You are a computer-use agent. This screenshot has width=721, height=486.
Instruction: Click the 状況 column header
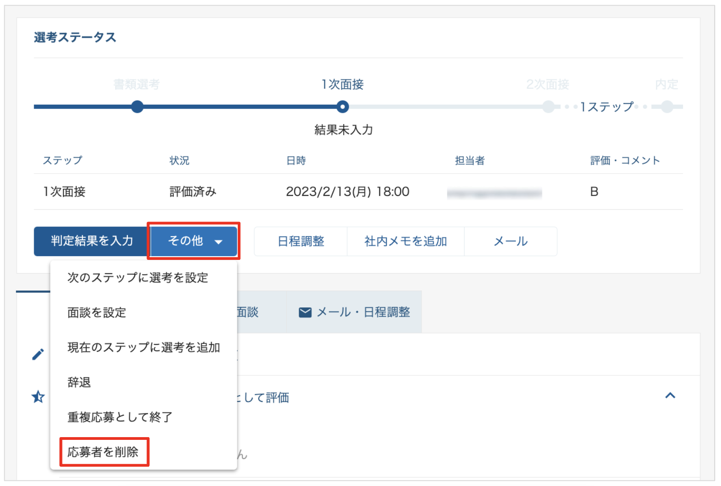point(179,160)
